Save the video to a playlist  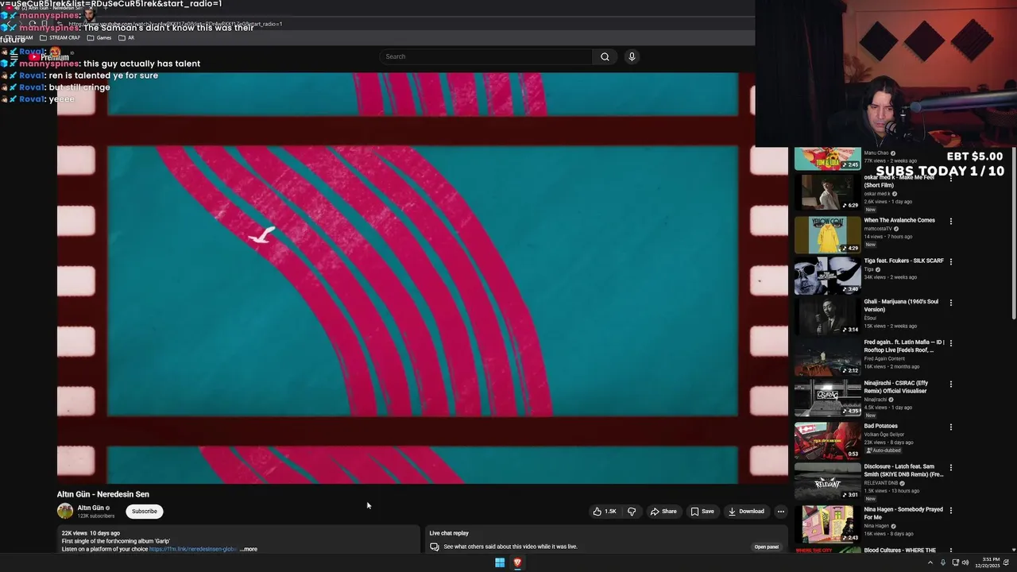pyautogui.click(x=702, y=512)
